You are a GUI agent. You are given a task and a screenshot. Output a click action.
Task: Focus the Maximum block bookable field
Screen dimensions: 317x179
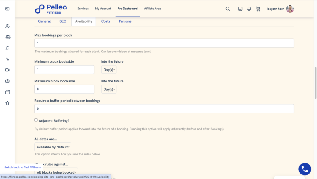64,89
